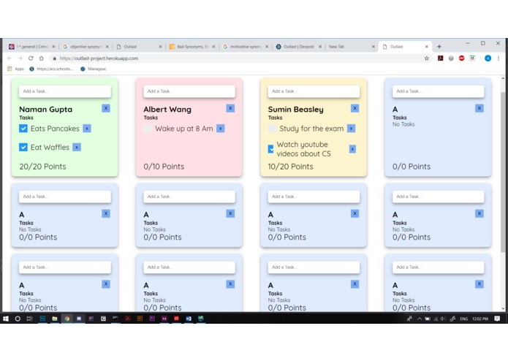Screen dimensions: 508x361
Task: Switch to the general | Crimson tab
Action: 32,47
